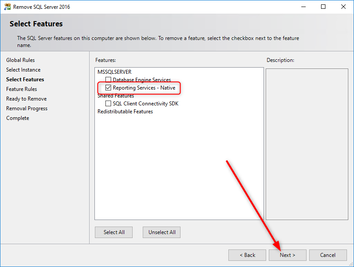The height and width of the screenshot is (267, 354).
Task: Click the Select Features step in sidebar
Action: pos(25,79)
